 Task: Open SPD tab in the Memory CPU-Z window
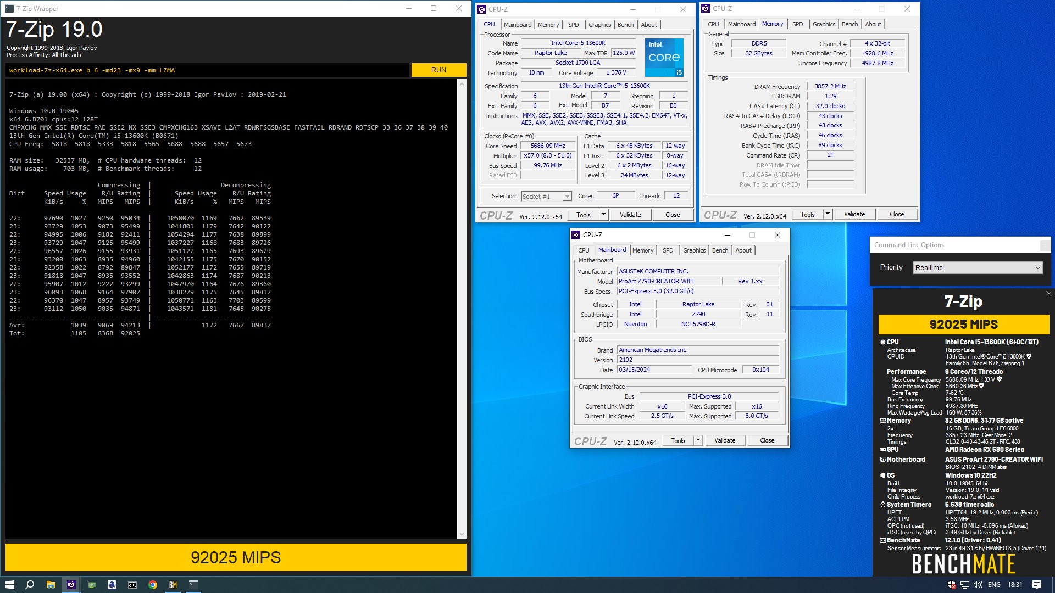coord(798,24)
